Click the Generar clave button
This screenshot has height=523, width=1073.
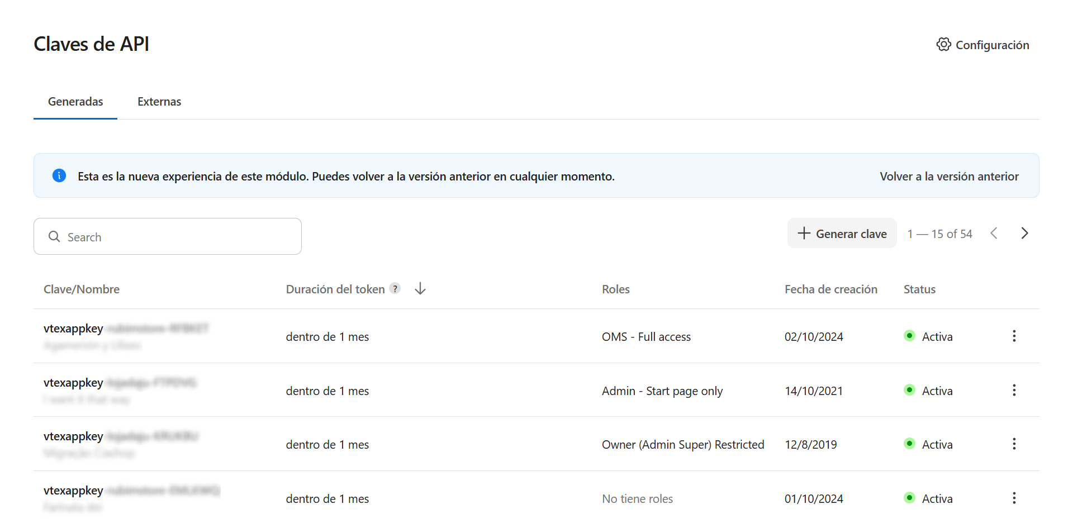[842, 234]
